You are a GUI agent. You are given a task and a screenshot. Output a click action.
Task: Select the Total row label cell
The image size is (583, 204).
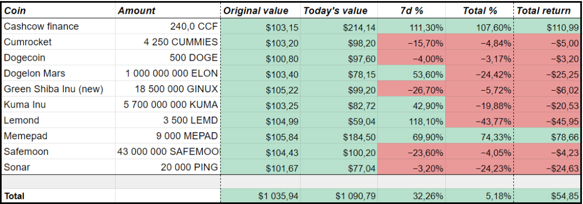coord(59,196)
